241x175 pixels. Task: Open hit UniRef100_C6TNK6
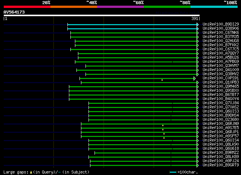pyautogui.click(x=221, y=32)
